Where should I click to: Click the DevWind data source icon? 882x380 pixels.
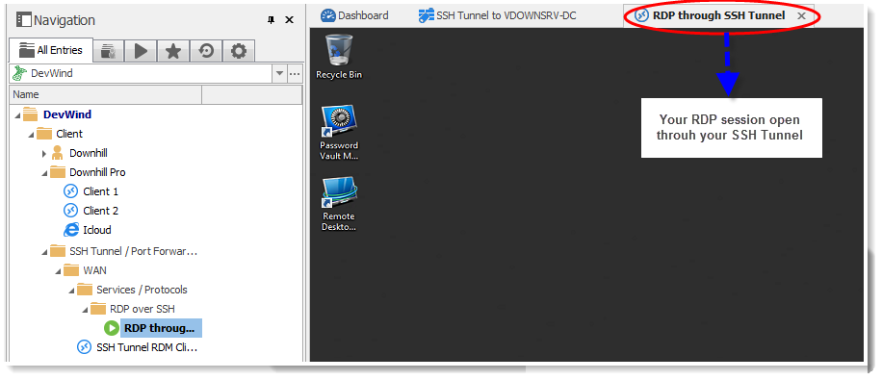click(x=19, y=73)
